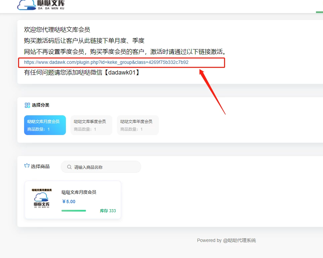The width and height of the screenshot is (323, 258).
Task: Click the ￥5.00 product price
Action: coord(69,202)
